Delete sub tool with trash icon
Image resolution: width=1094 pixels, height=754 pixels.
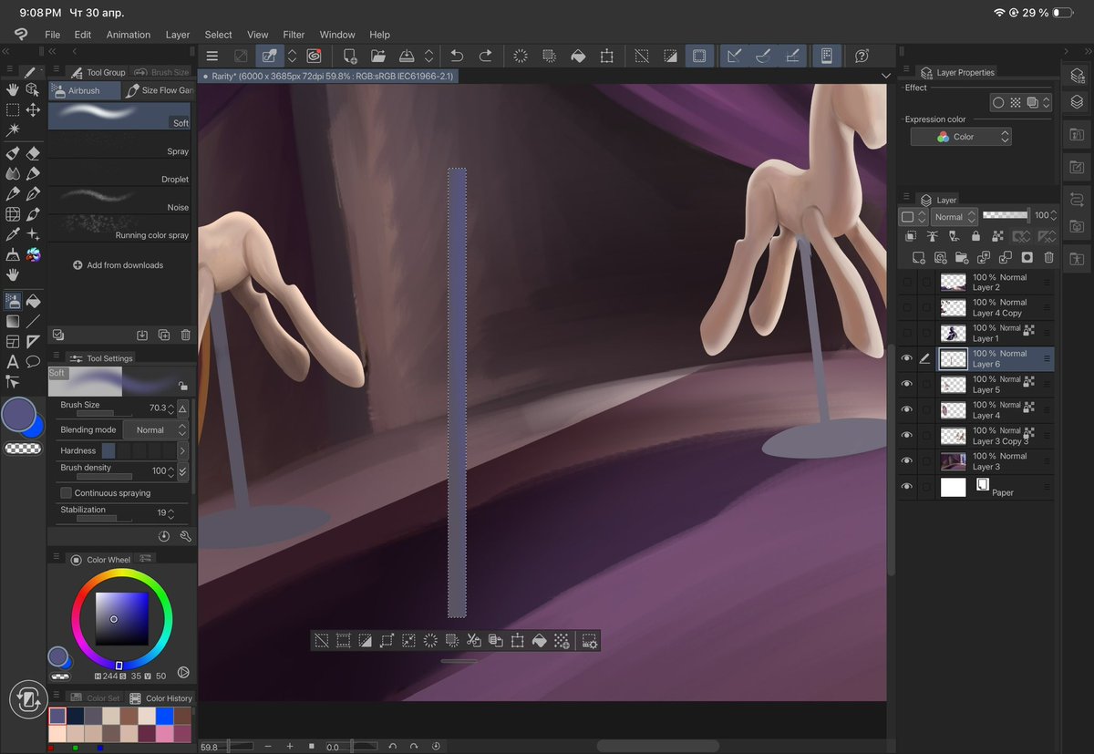pos(186,336)
